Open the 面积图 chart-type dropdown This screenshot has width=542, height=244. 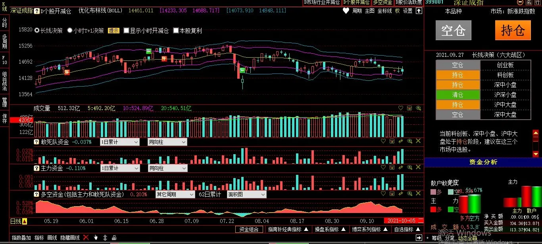coord(246,194)
